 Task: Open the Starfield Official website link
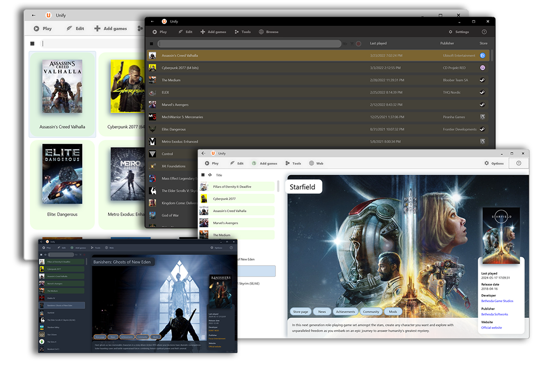491,327
